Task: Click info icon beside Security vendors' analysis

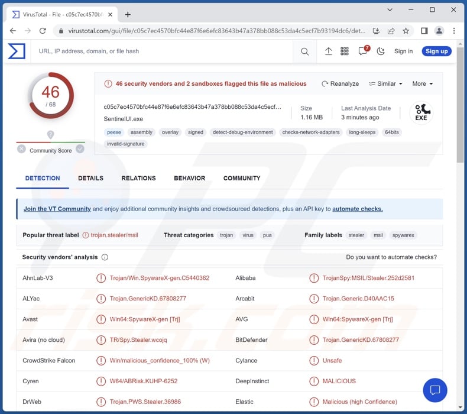Action: [x=105, y=257]
